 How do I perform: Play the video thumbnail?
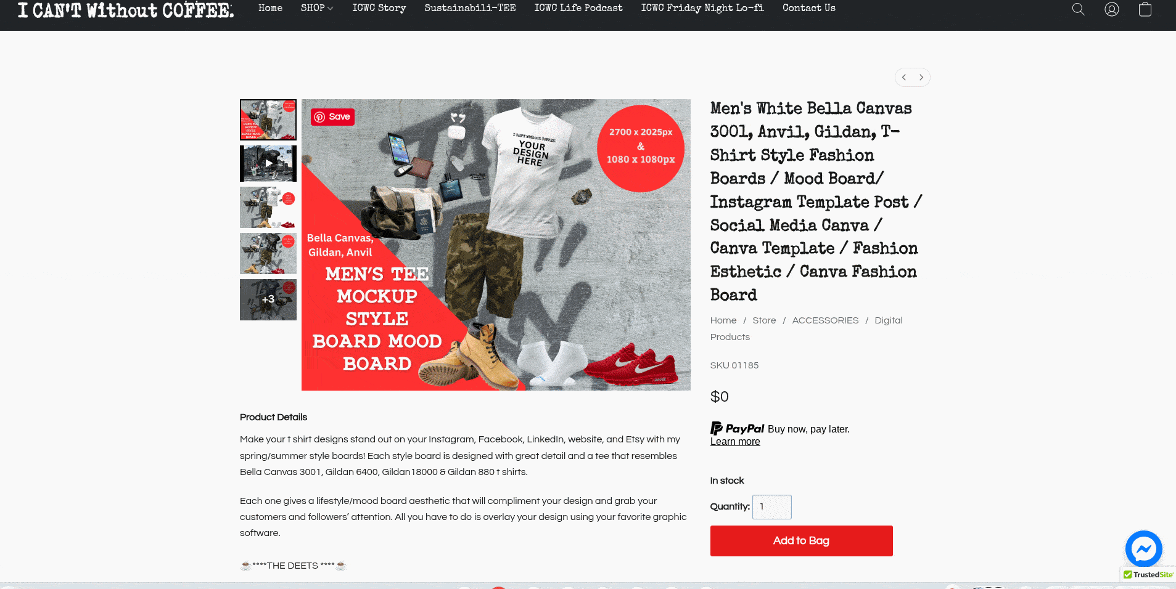268,163
